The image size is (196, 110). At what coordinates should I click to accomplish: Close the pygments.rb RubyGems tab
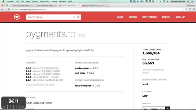pos(80,6)
